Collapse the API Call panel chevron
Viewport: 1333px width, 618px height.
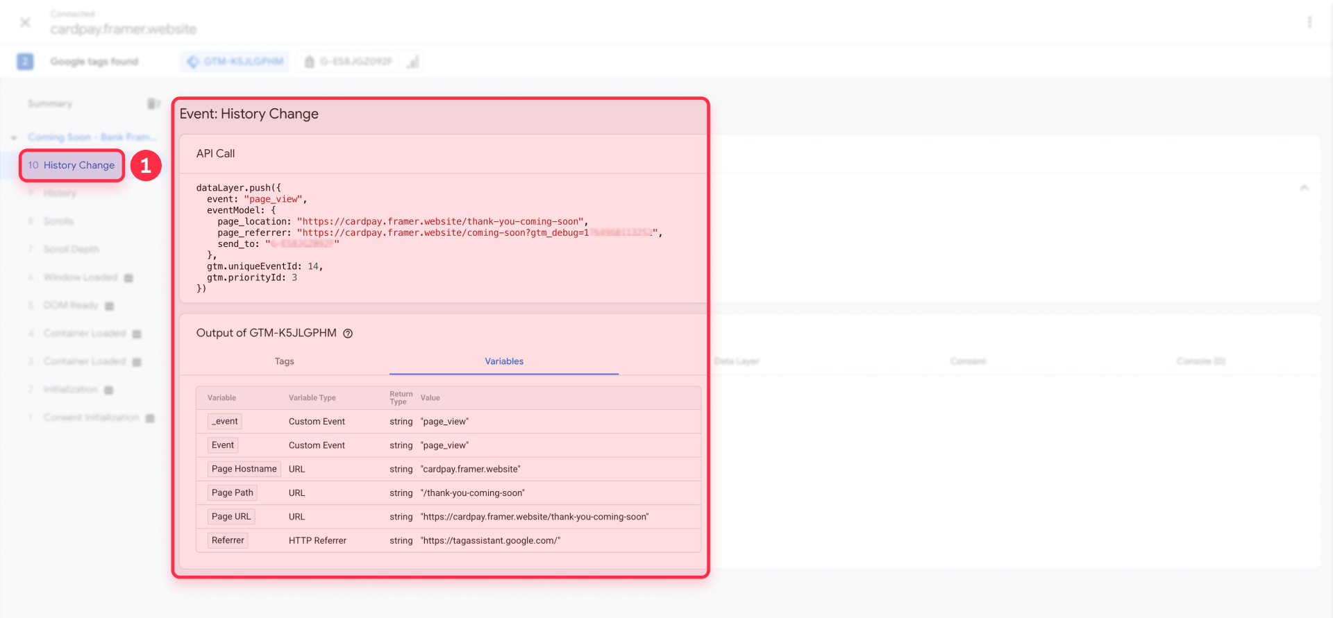click(1304, 188)
